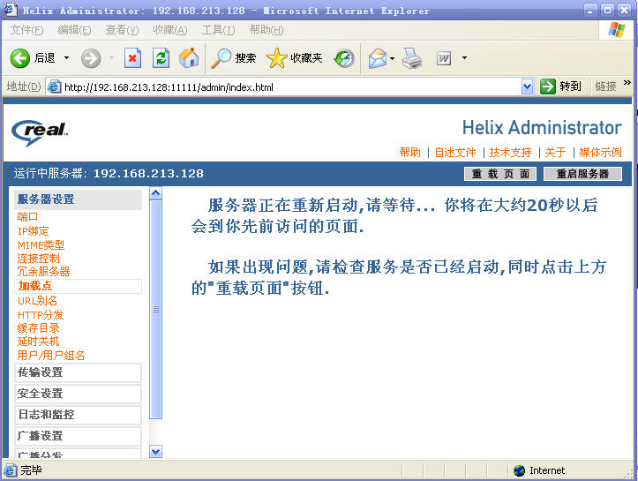
Task: Click the 重启服务器 restart server button
Action: (x=582, y=174)
